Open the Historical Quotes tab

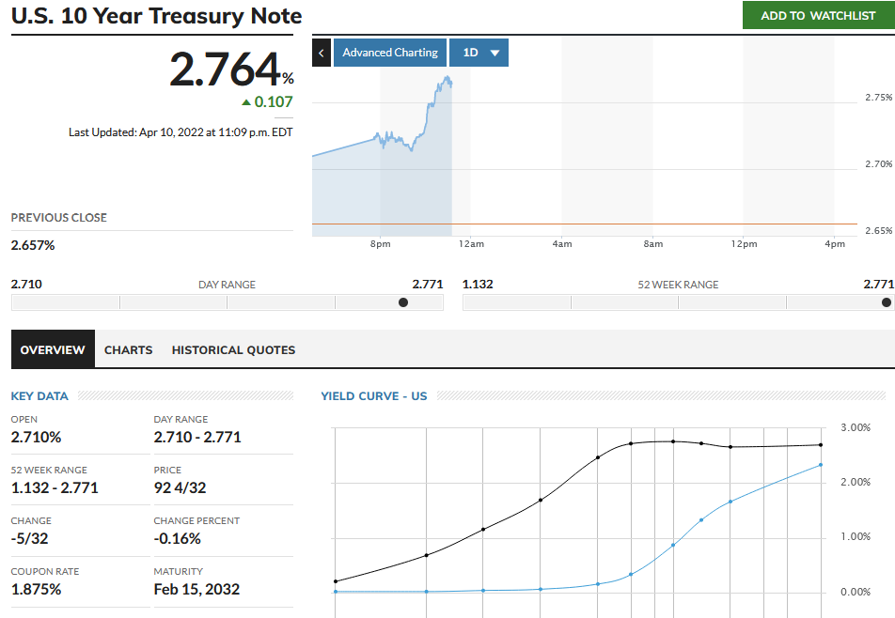pyautogui.click(x=233, y=349)
